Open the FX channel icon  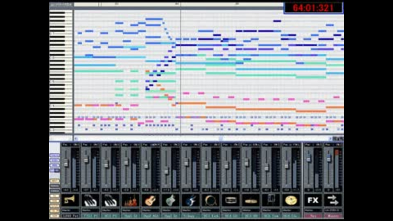[313, 201]
